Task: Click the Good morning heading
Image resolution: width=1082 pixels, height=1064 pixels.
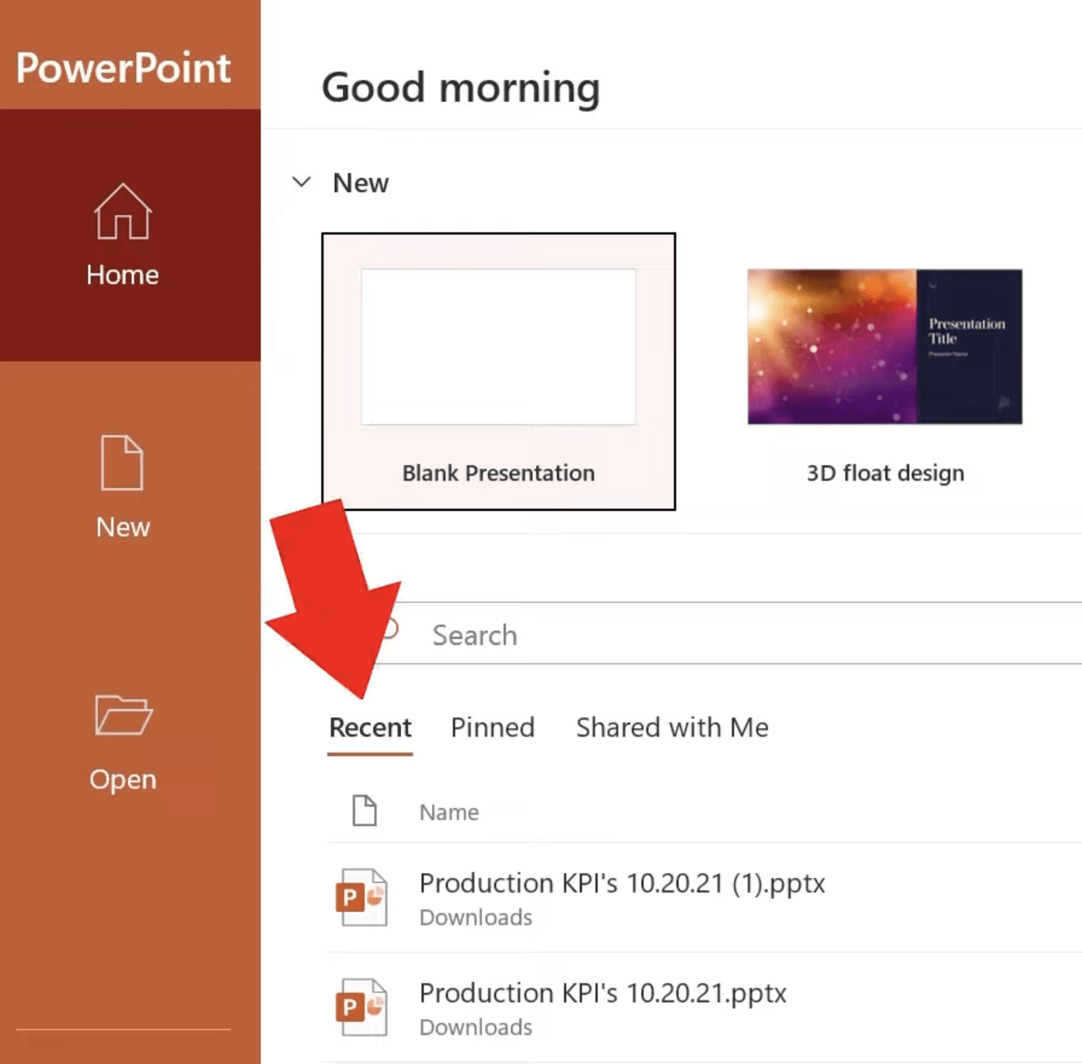Action: coord(460,88)
